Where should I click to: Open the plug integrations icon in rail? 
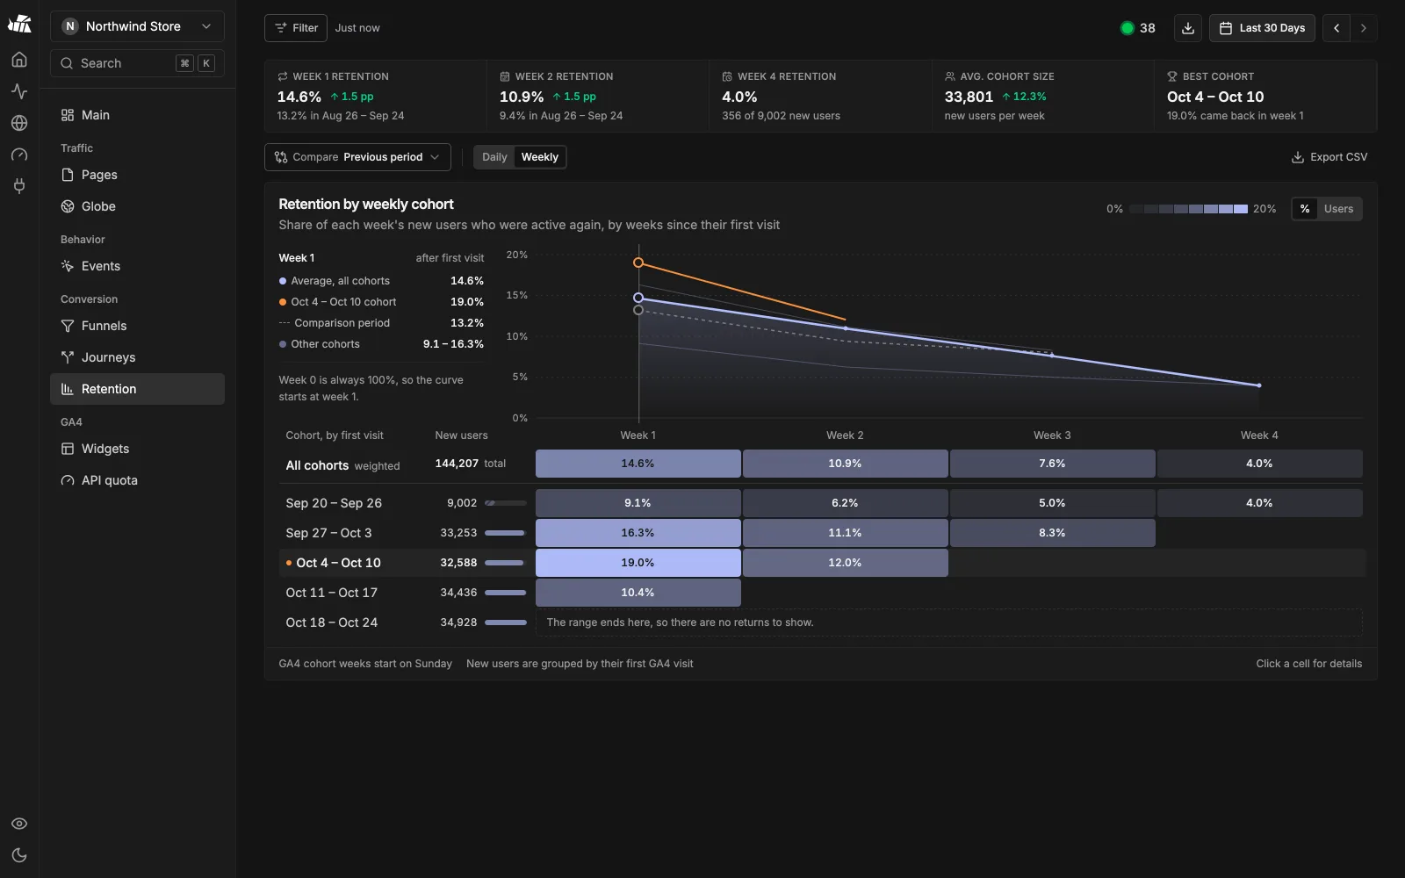point(19,186)
